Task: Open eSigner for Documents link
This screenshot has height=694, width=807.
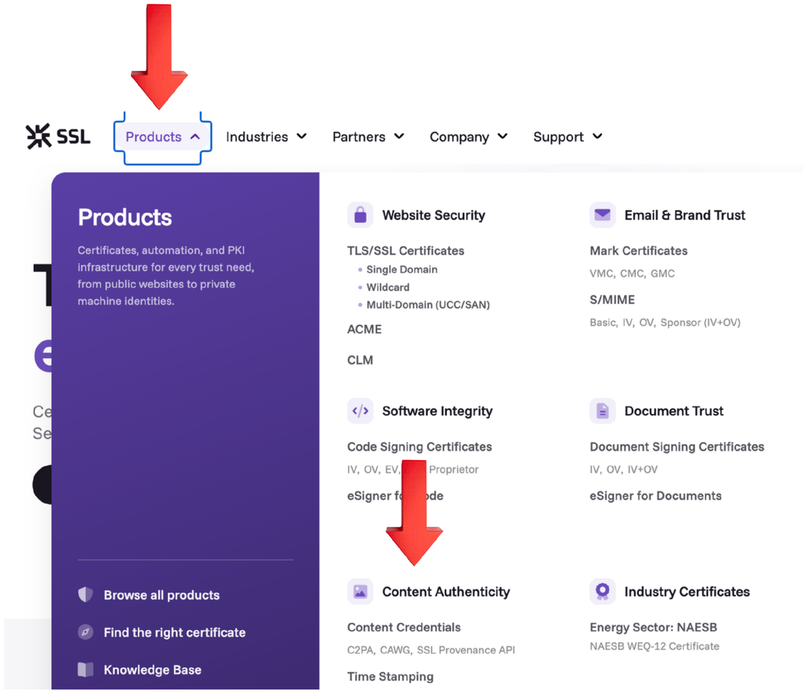Action: point(655,496)
